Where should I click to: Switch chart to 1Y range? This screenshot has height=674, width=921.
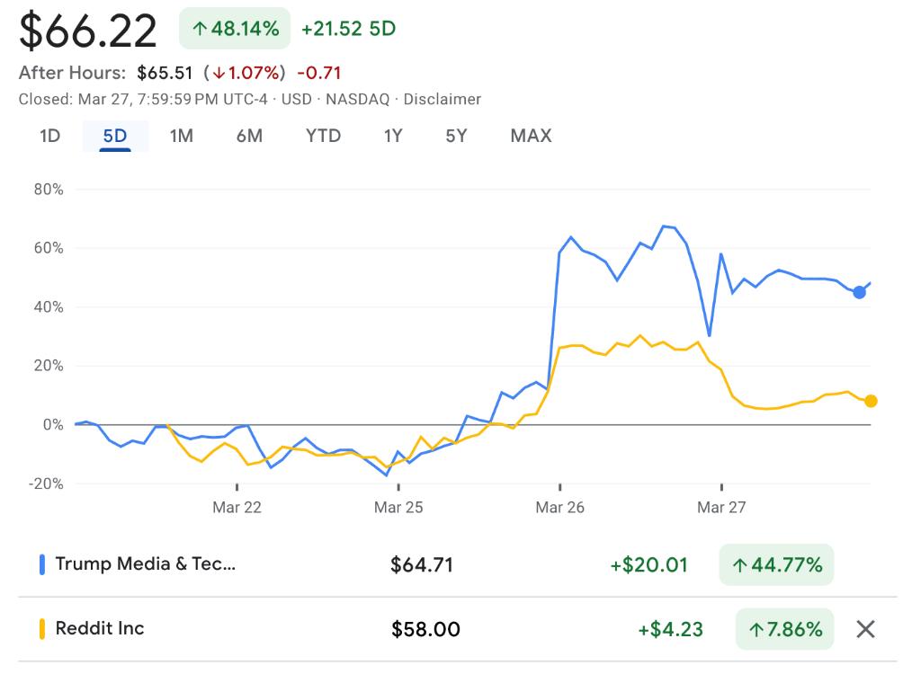[x=393, y=136]
